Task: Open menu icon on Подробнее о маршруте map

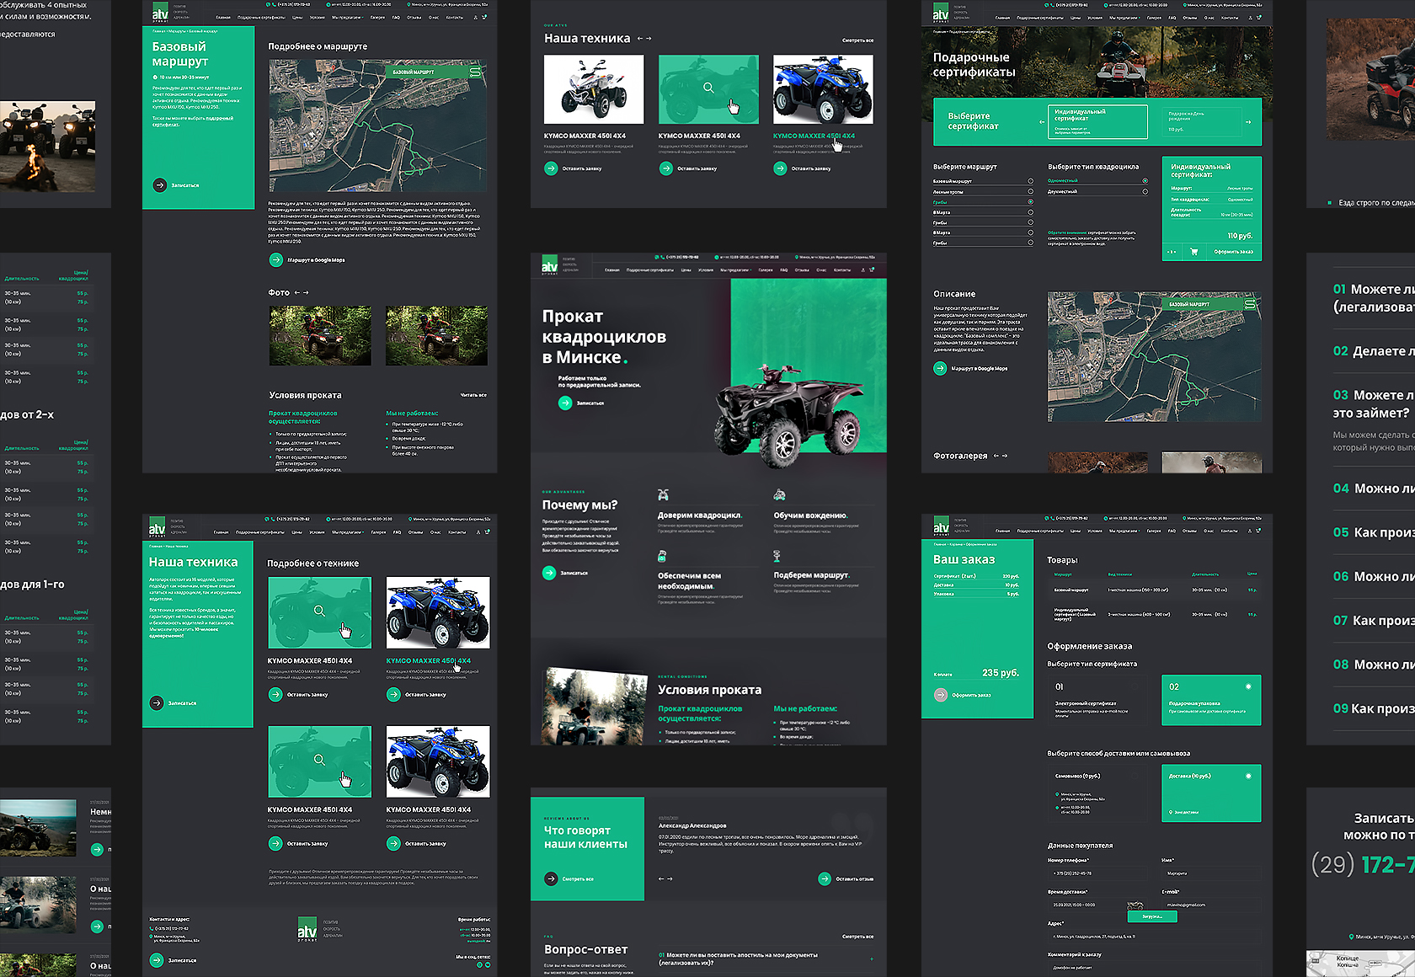Action: 476,72
